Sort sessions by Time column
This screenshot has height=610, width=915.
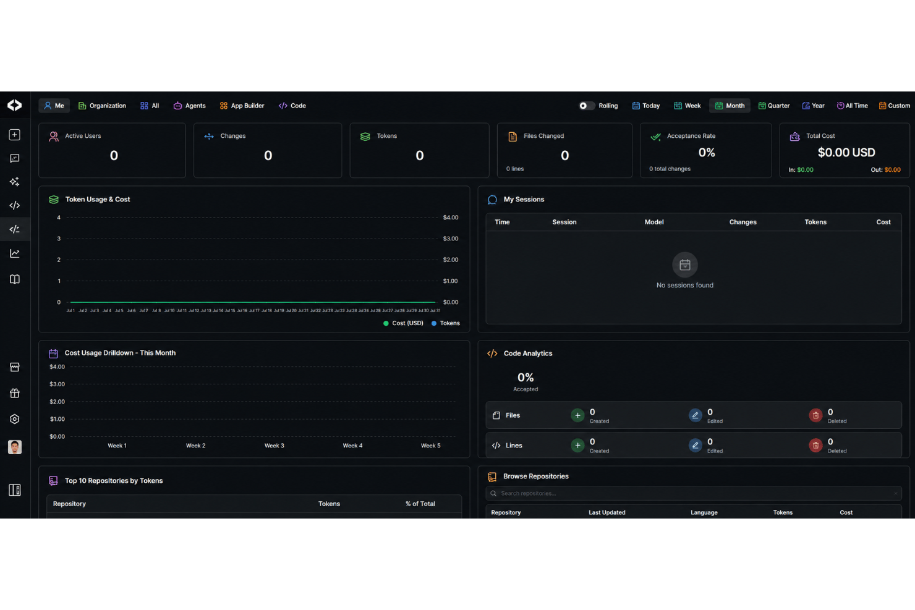[502, 222]
